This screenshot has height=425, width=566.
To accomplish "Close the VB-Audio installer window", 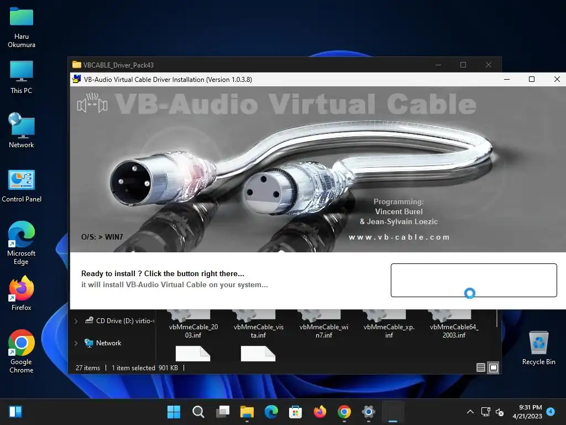I will pyautogui.click(x=557, y=79).
